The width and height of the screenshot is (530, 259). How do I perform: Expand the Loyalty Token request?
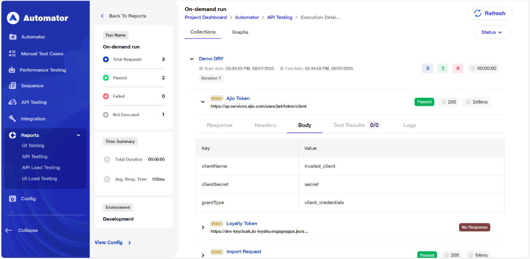203,227
